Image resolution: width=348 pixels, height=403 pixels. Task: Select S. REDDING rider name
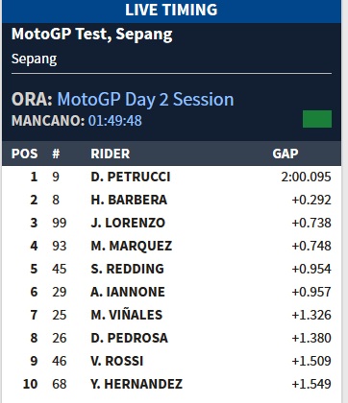[128, 269]
